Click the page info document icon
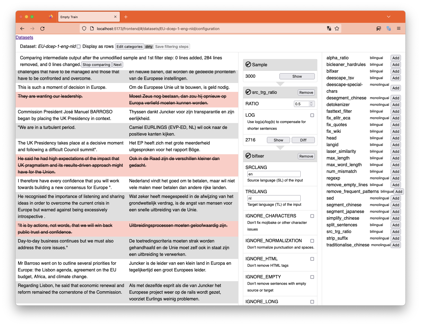The image size is (421, 326). pos(92,29)
